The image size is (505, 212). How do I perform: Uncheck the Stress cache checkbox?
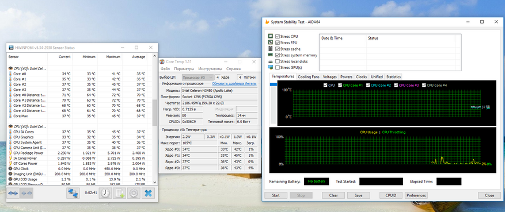278,49
